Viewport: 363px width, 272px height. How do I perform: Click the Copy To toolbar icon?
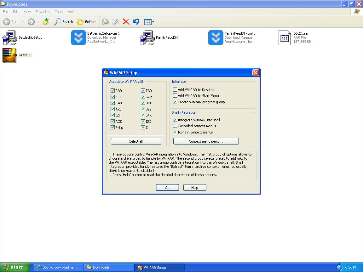click(116, 22)
